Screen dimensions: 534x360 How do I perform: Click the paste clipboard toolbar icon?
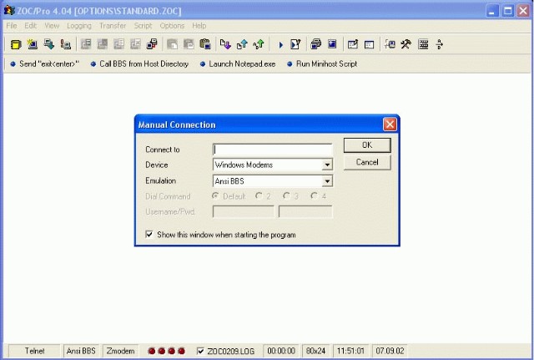pos(205,44)
